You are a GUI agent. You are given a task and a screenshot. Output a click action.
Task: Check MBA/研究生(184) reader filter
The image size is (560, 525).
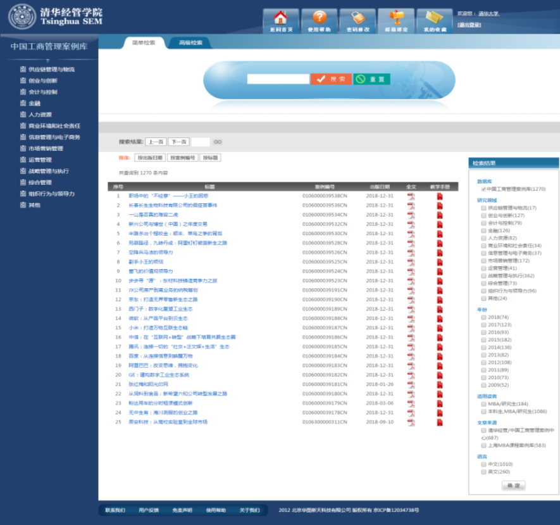(x=483, y=404)
